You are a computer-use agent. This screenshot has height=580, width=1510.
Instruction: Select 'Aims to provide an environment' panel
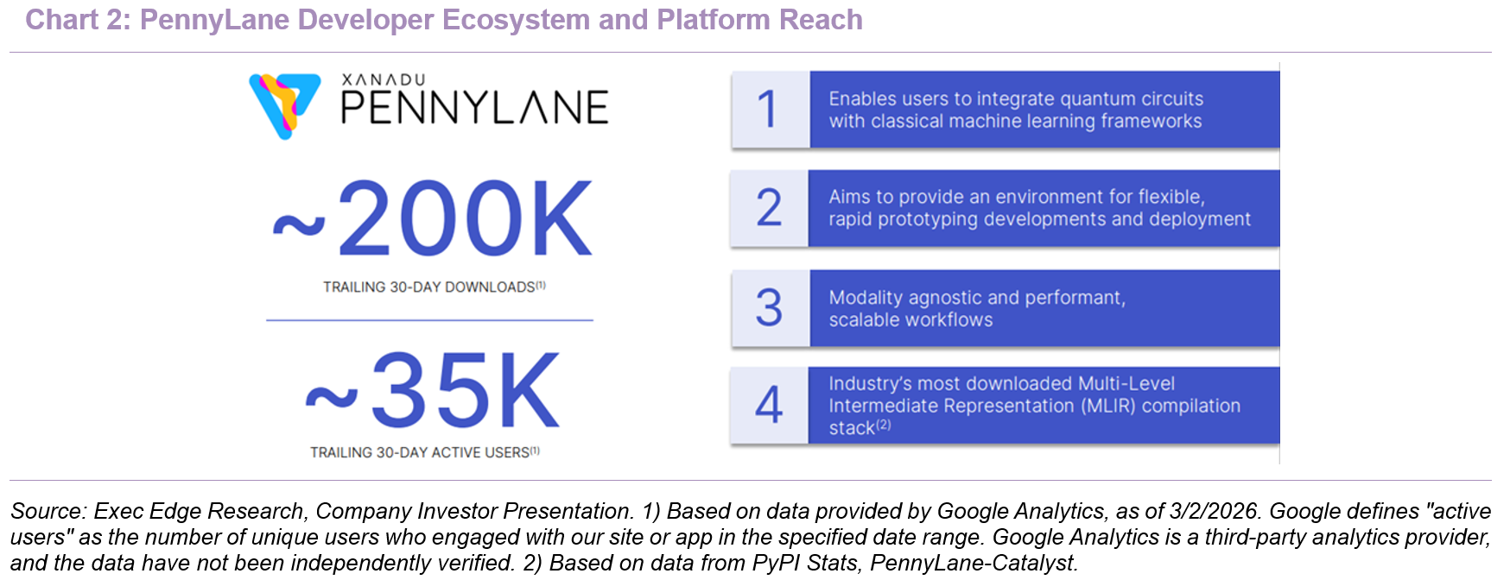(1044, 208)
